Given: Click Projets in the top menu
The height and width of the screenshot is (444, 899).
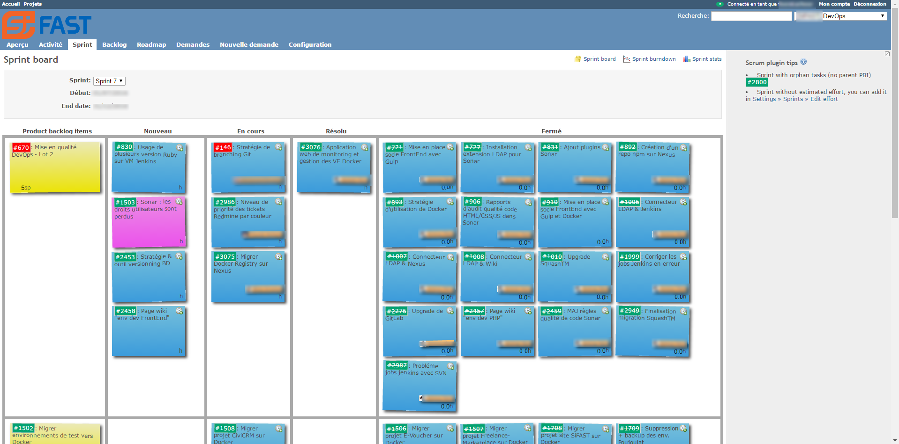Looking at the screenshot, I should click(x=32, y=4).
